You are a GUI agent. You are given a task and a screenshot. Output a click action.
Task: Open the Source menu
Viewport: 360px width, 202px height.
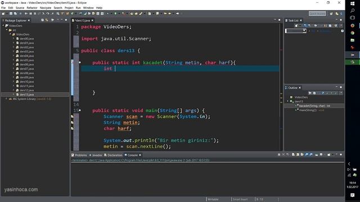tap(20, 8)
